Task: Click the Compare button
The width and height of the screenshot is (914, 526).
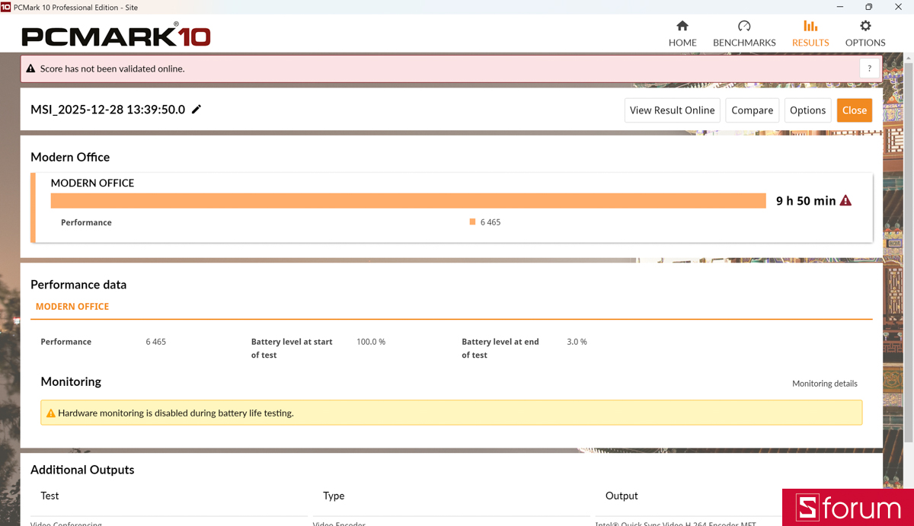Action: click(752, 110)
